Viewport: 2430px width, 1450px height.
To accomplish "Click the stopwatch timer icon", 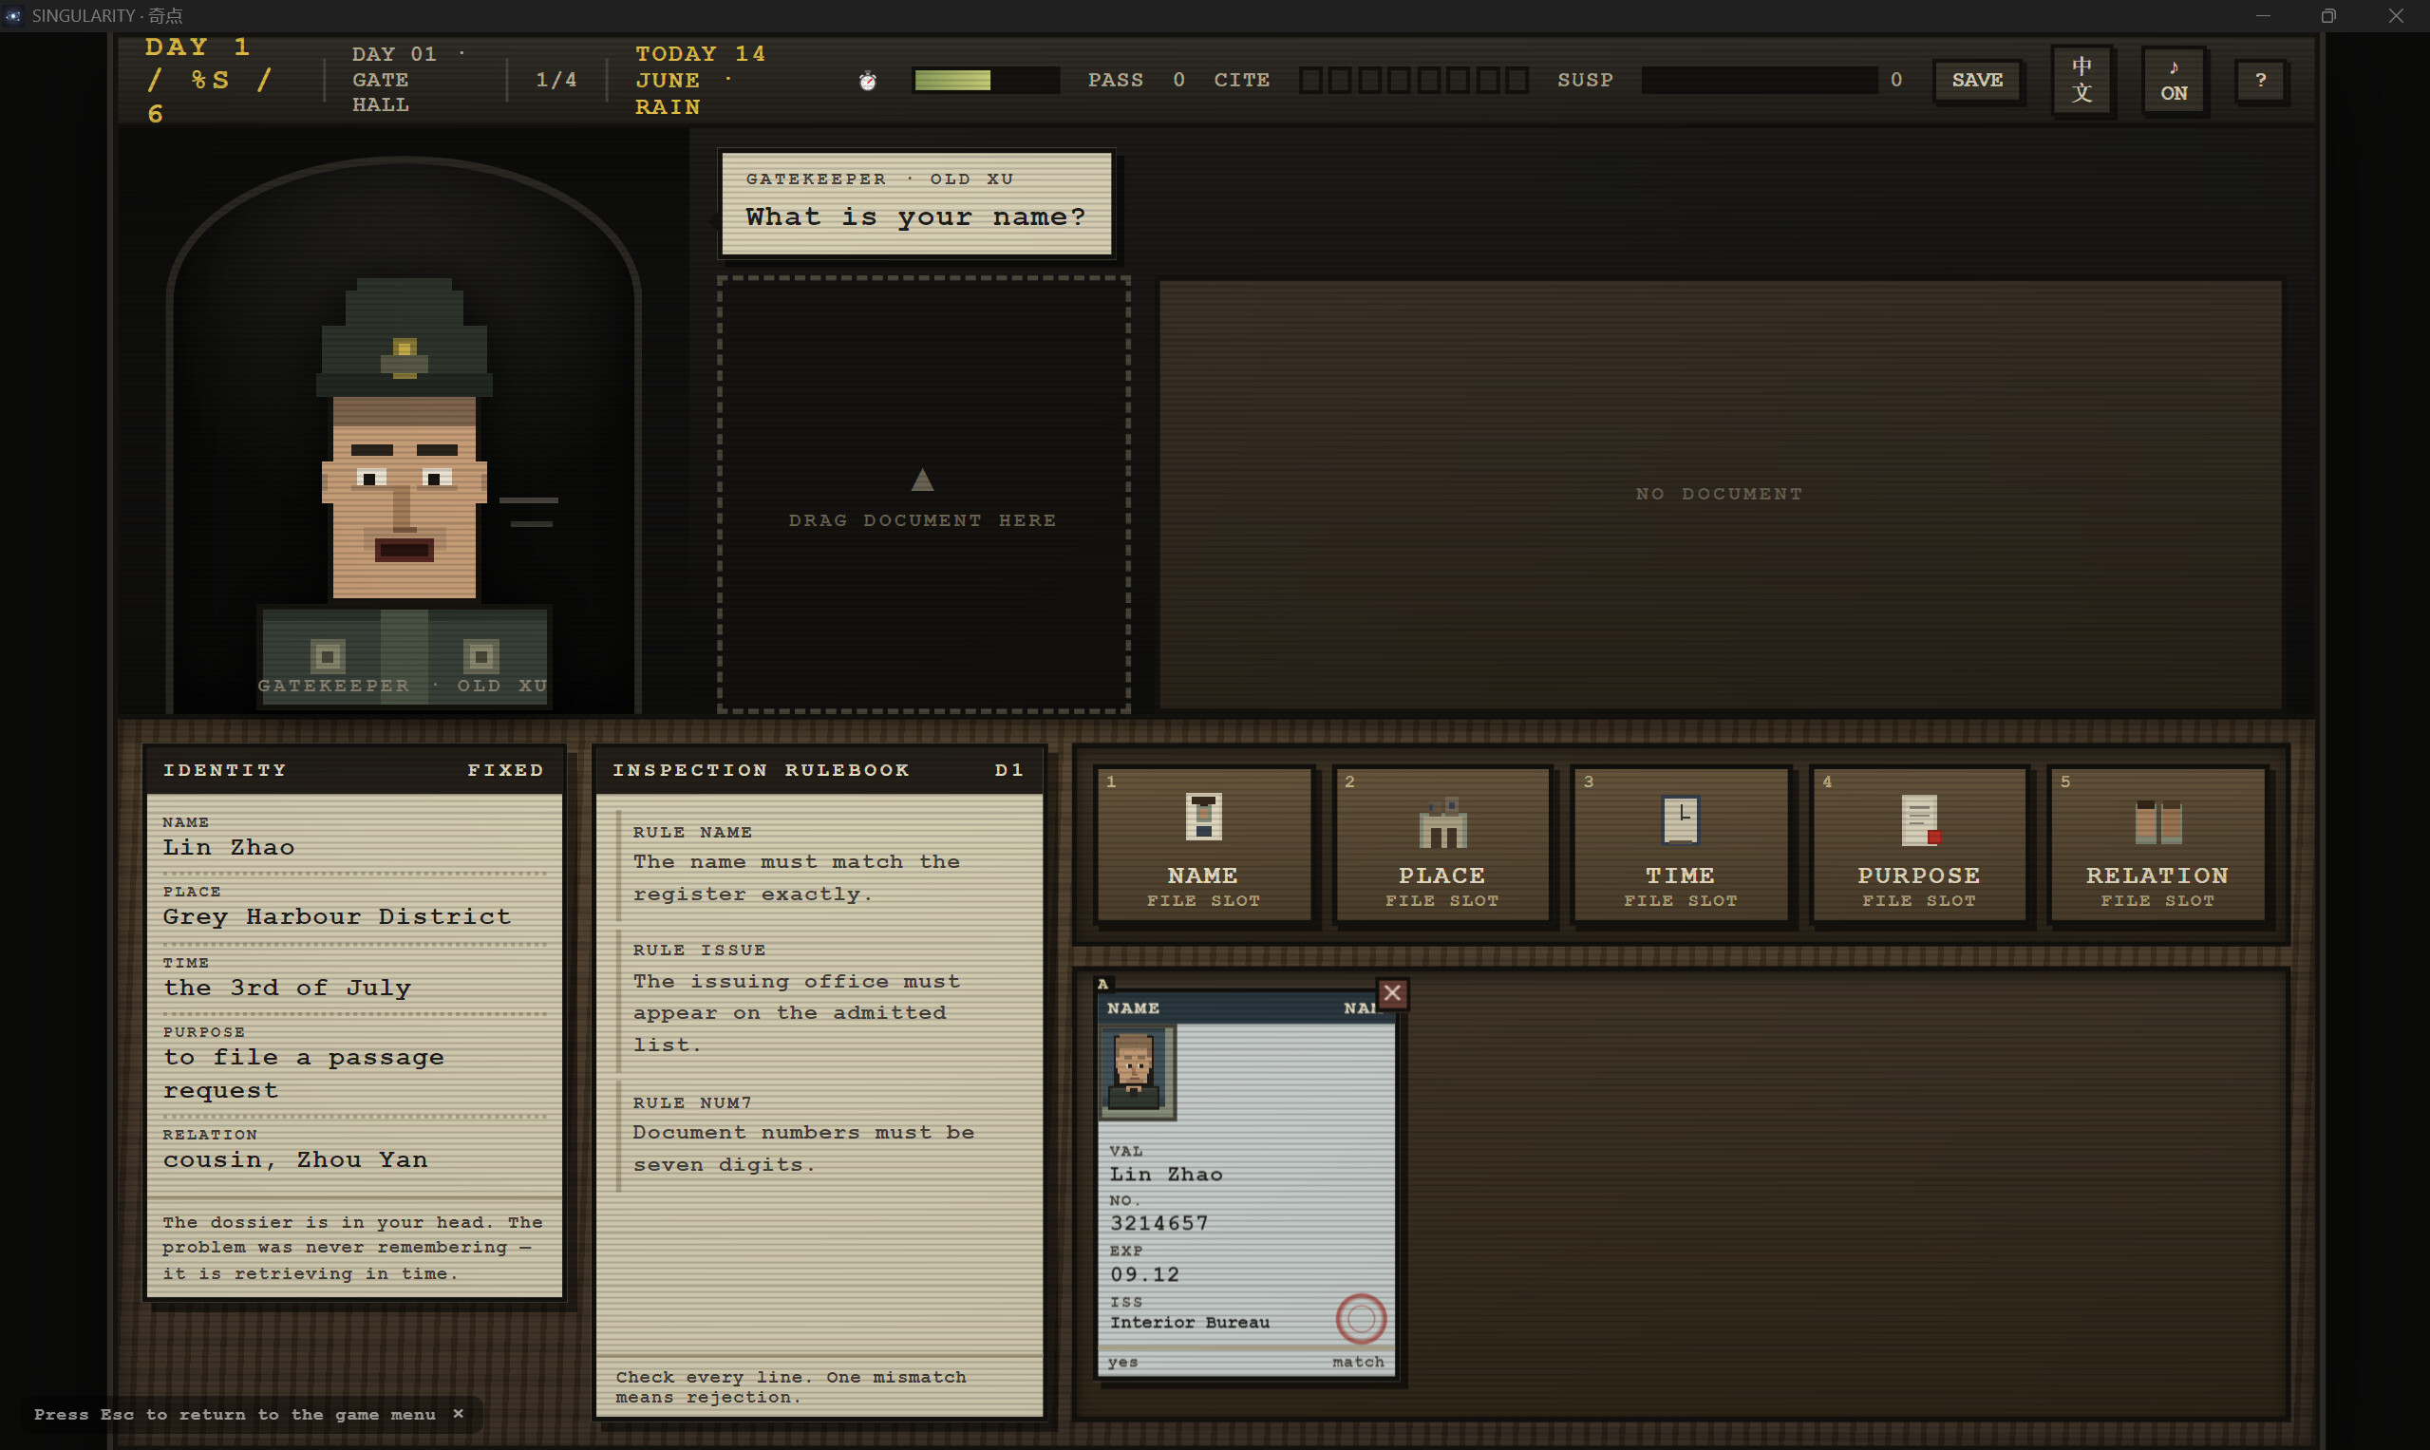I will click(868, 80).
